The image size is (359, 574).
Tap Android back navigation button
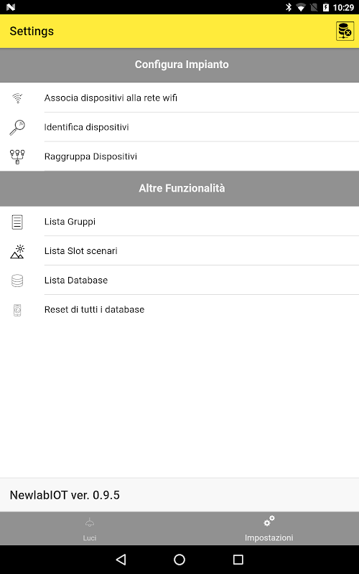[x=121, y=560]
